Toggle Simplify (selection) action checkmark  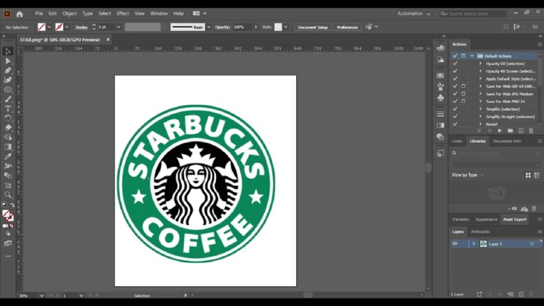(x=455, y=109)
